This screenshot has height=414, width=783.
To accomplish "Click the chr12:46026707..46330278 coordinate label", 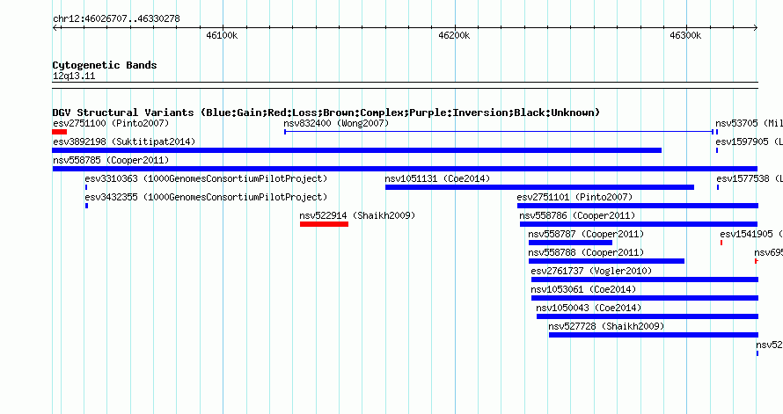I will (x=116, y=18).
